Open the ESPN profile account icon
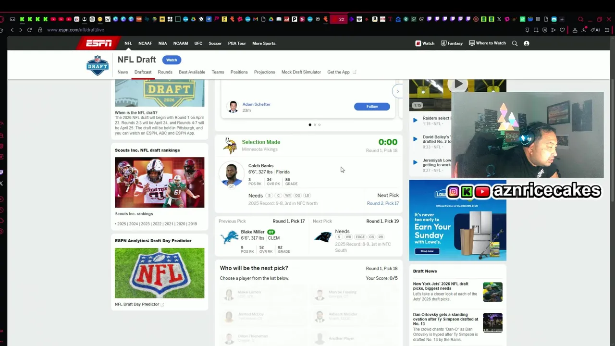 tap(526, 43)
